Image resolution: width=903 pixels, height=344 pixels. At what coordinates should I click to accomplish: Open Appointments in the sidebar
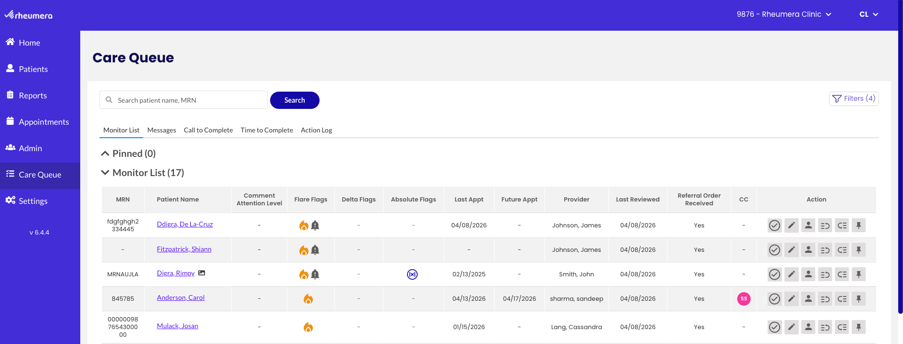click(40, 122)
